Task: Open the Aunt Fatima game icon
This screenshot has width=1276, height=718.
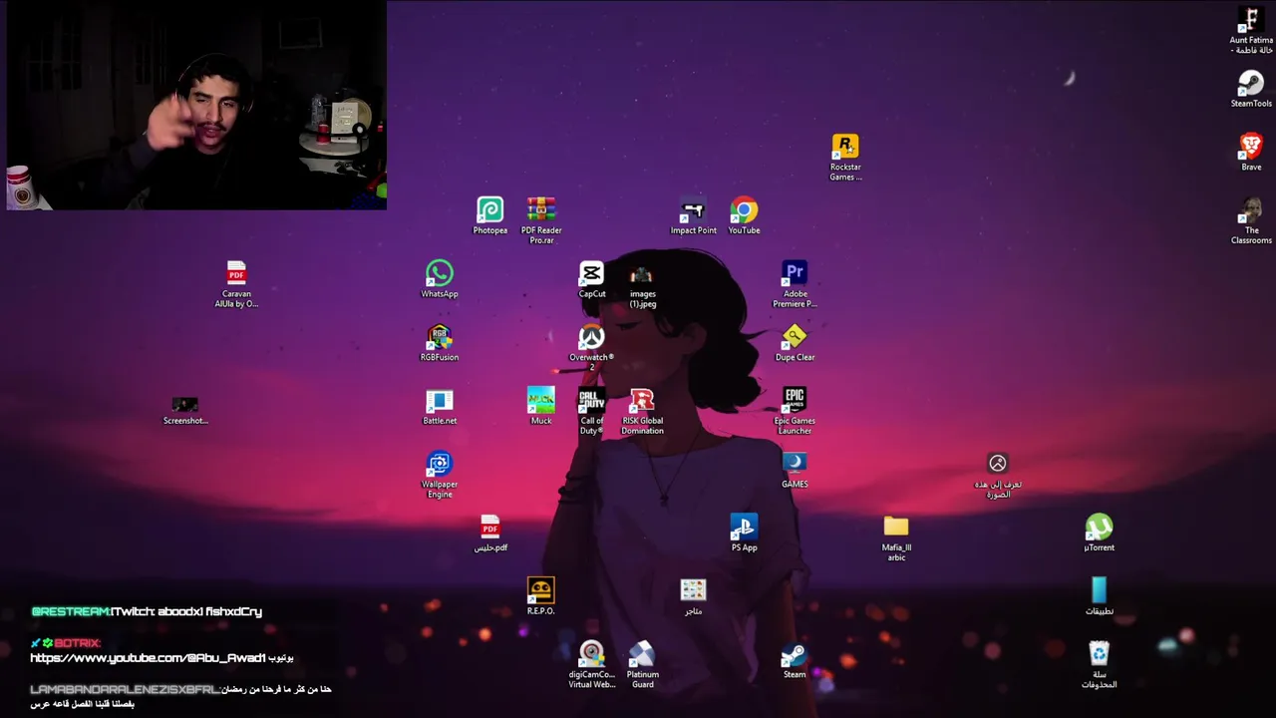Action: pyautogui.click(x=1251, y=30)
